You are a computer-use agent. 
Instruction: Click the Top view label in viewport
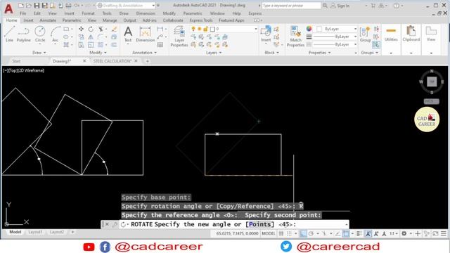[13, 70]
